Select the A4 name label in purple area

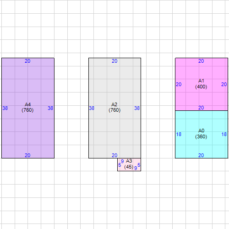pyautogui.click(x=27, y=104)
